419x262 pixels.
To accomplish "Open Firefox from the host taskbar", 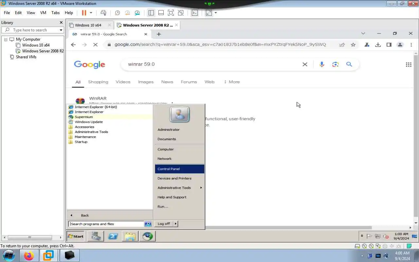I will (x=29, y=255).
